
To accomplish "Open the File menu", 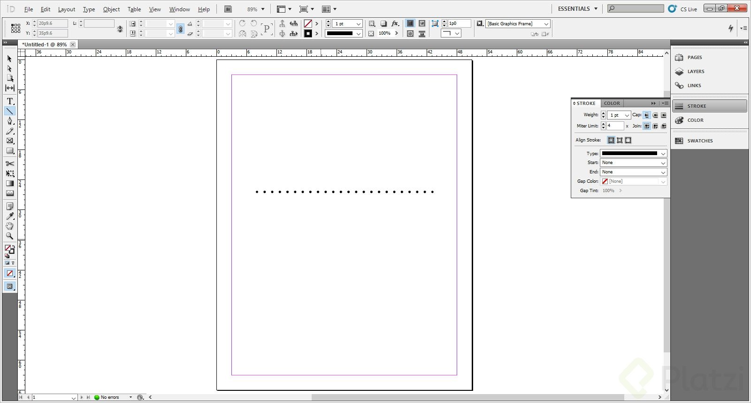I will (29, 9).
